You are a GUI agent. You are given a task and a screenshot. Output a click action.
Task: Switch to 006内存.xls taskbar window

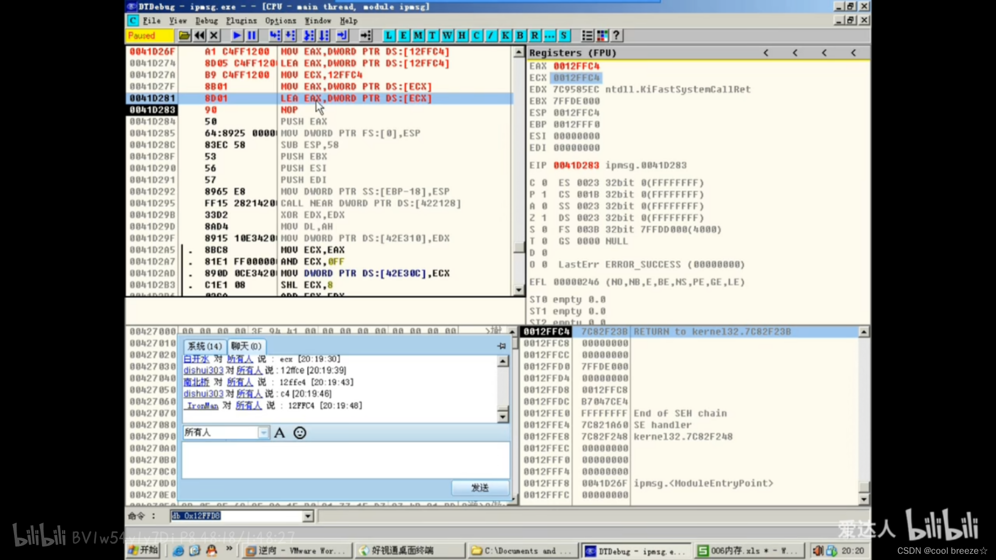tap(750, 551)
